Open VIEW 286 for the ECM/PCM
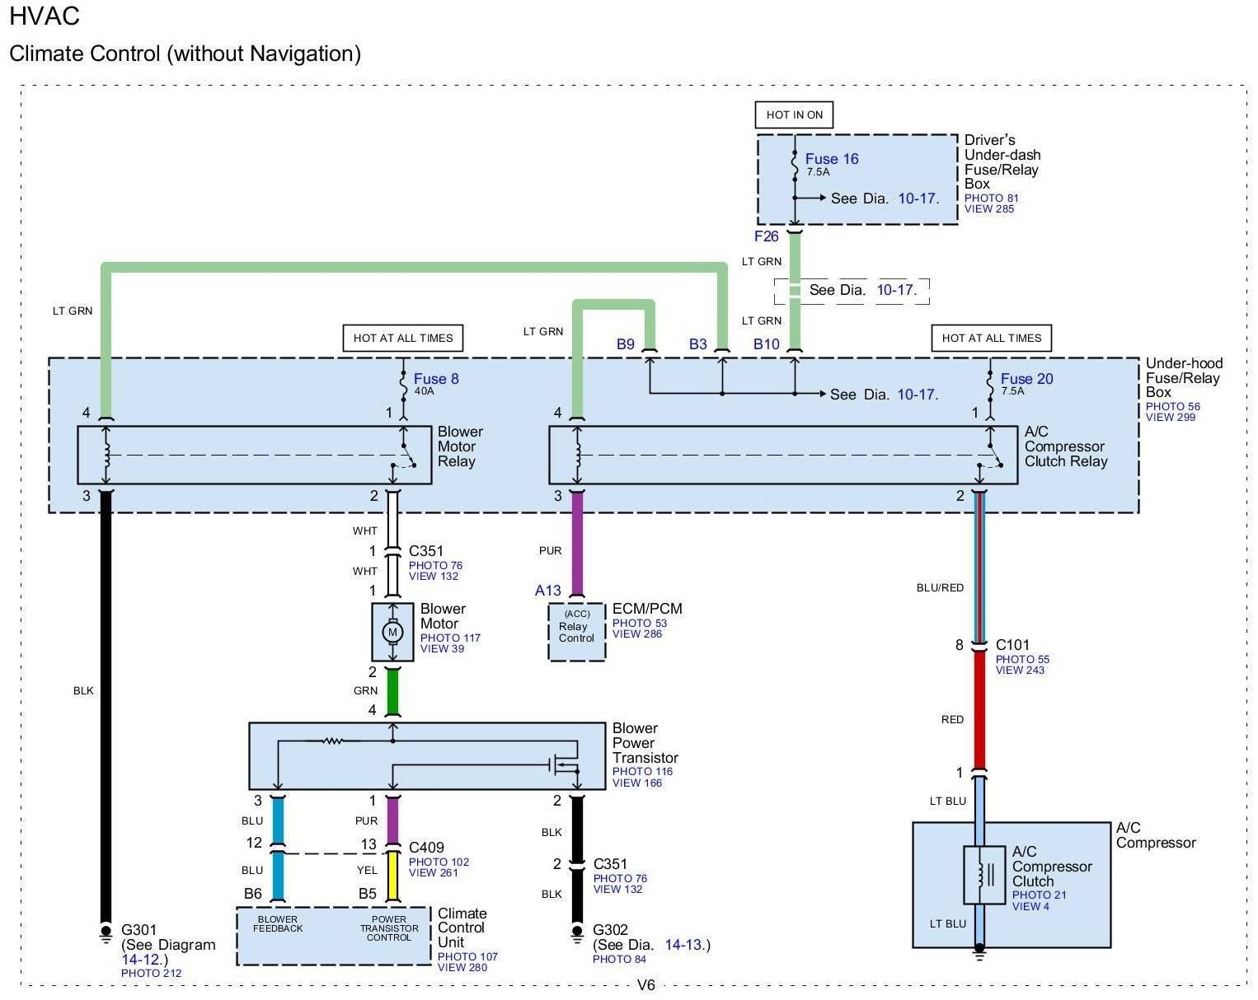The image size is (1258, 1000). tap(637, 634)
